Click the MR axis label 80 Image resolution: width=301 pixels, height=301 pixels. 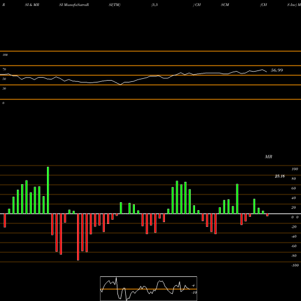click(294, 179)
